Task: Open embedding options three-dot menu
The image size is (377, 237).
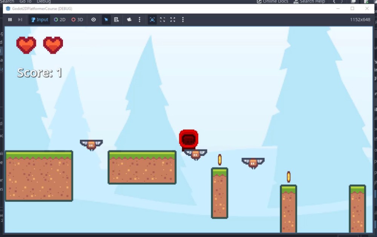Action: pos(183,20)
